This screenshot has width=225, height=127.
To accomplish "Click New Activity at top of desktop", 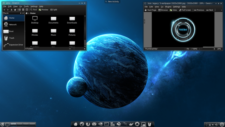I will (112, 1).
